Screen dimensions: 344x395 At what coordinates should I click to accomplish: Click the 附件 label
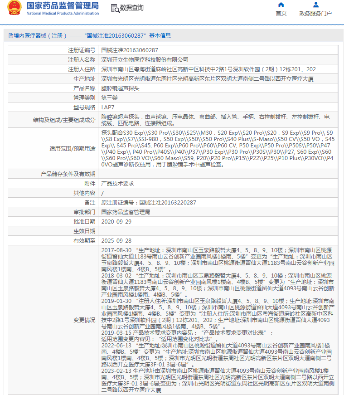[x=90, y=183]
